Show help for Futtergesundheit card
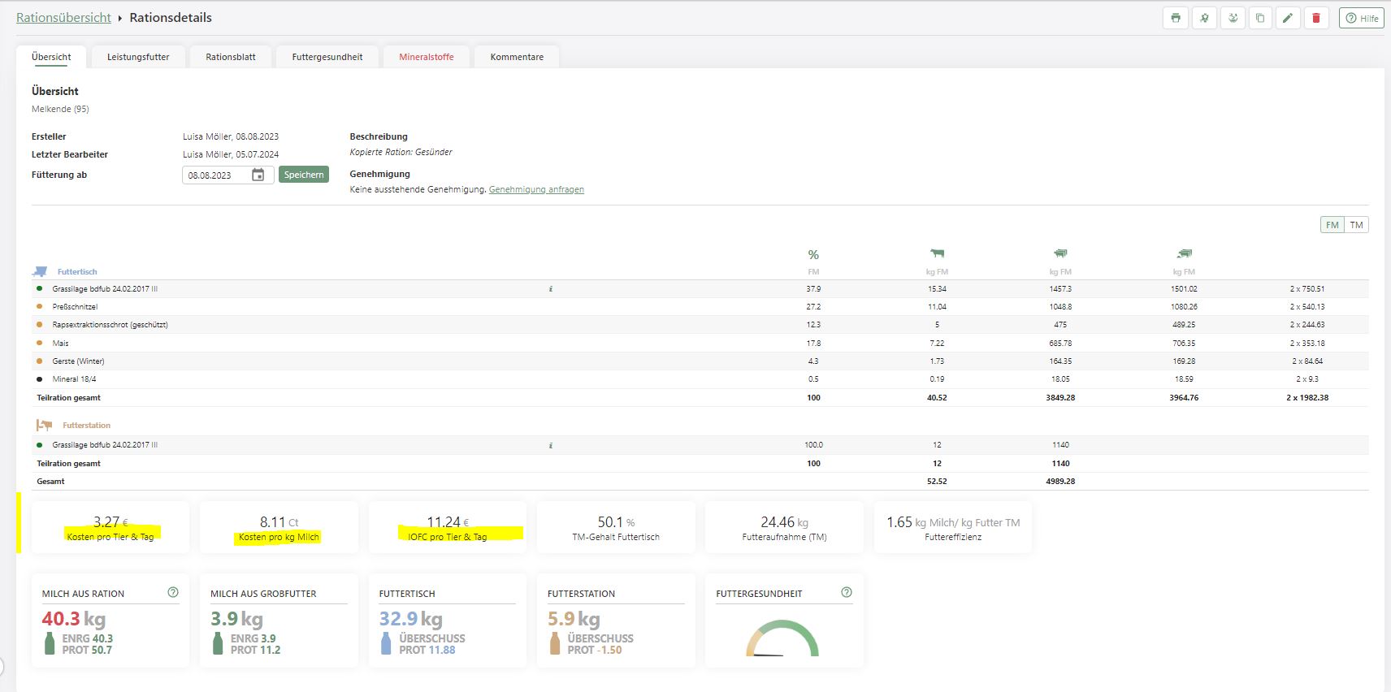 847,592
